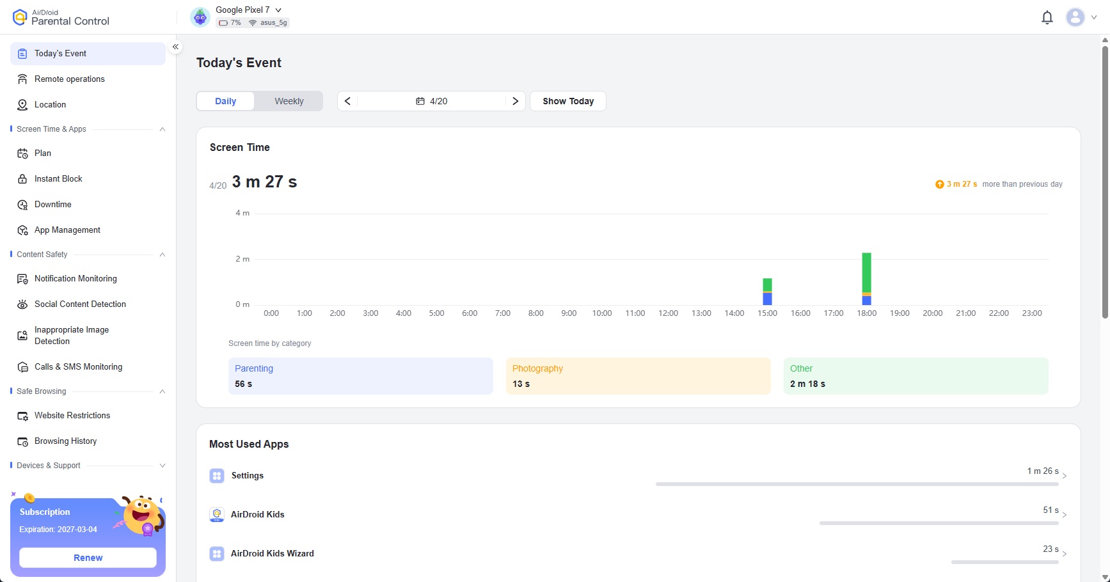This screenshot has height=582, width=1110.
Task: Click the Location pin icon
Action: pyautogui.click(x=22, y=105)
